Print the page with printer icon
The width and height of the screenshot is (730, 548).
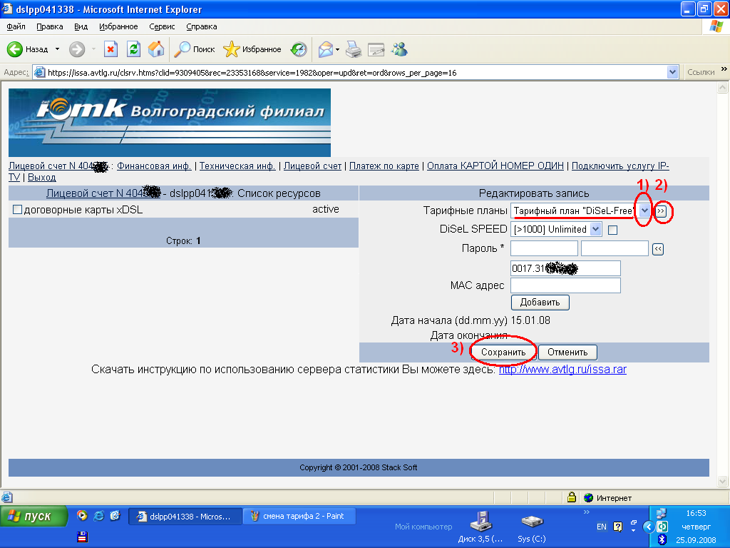354,49
